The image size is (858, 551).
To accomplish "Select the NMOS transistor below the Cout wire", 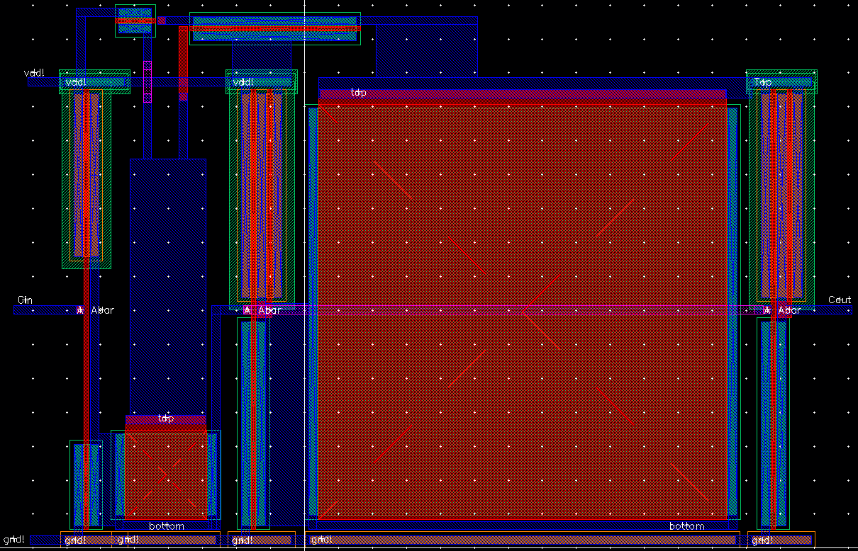I will click(773, 423).
